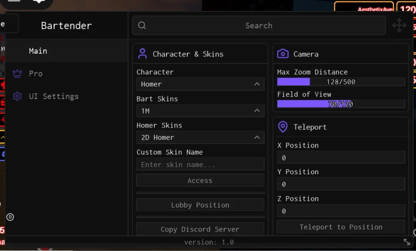The height and width of the screenshot is (251, 416).
Task: Click the Teleport location pin icon
Action: [x=283, y=127]
